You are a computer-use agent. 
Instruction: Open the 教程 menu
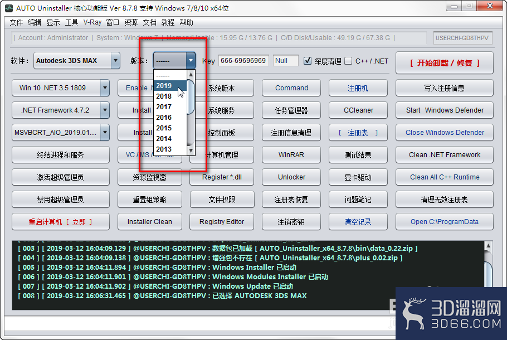(x=168, y=22)
